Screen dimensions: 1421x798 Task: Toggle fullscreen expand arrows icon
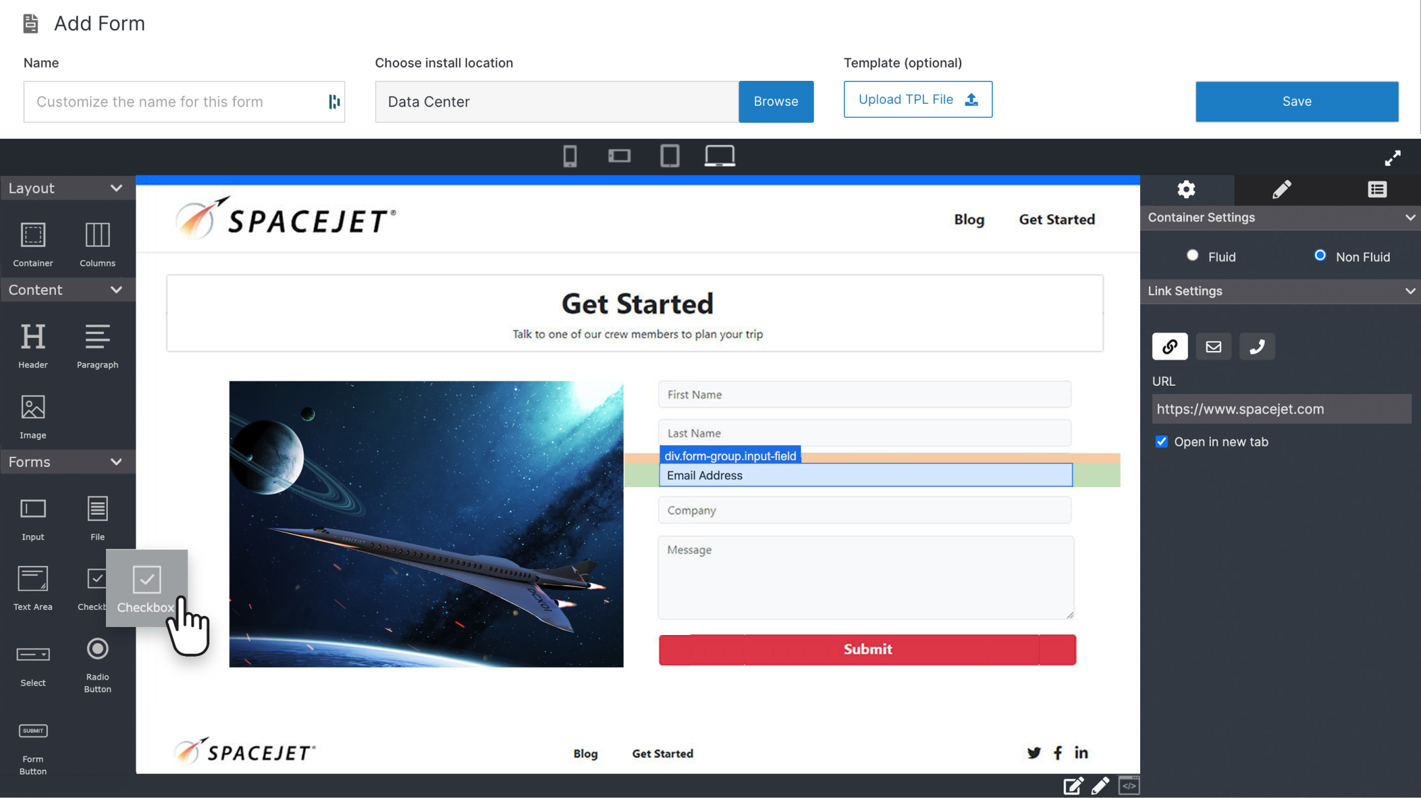pyautogui.click(x=1393, y=158)
